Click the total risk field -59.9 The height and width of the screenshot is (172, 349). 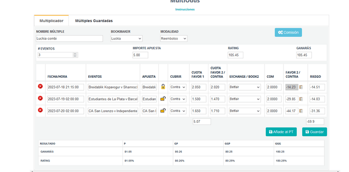[315, 122]
